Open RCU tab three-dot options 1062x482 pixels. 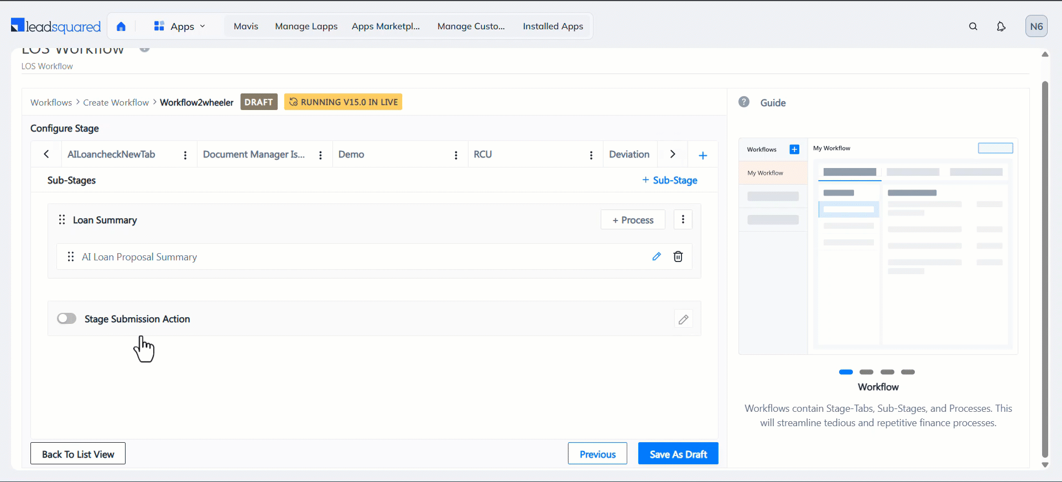(x=591, y=155)
